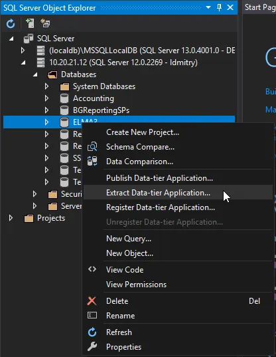Viewport: 276px width, 357px height.
Task: Click the Data Comparison menu icon
Action: pos(92,161)
